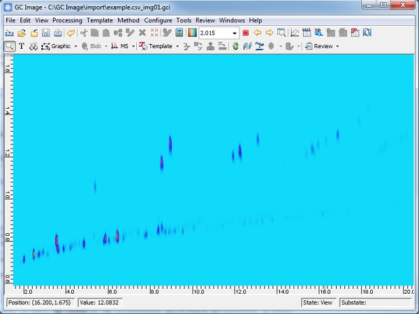
Task: Open the Review menu in menu bar
Action: pyautogui.click(x=205, y=20)
